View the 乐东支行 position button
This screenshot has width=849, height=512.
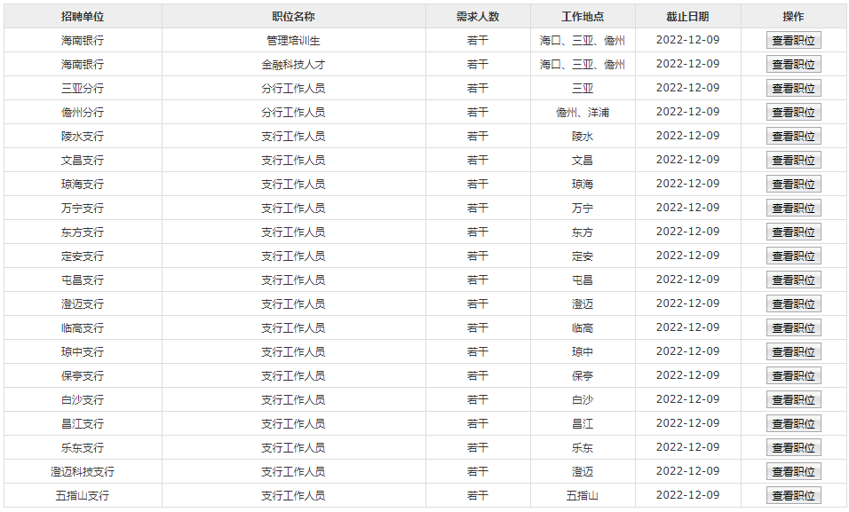point(793,447)
